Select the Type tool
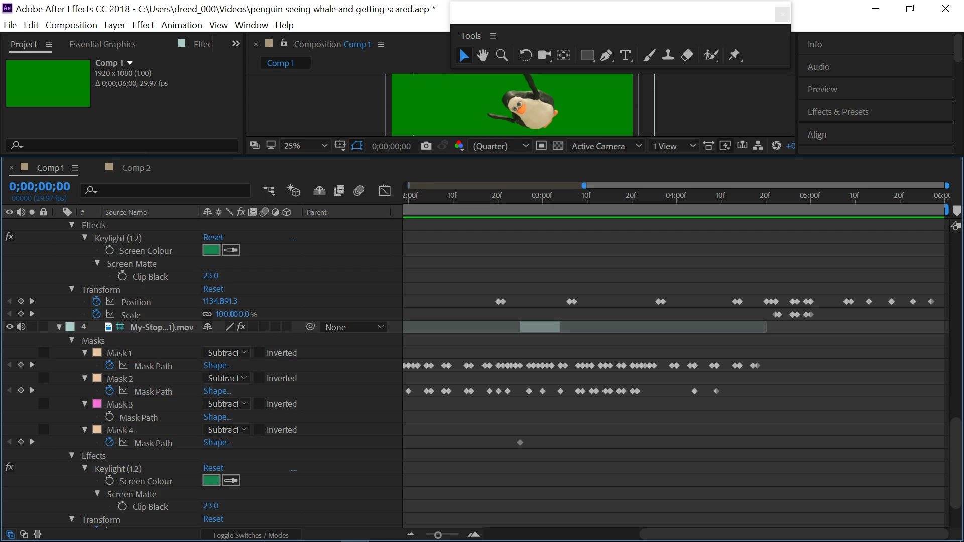 (625, 55)
